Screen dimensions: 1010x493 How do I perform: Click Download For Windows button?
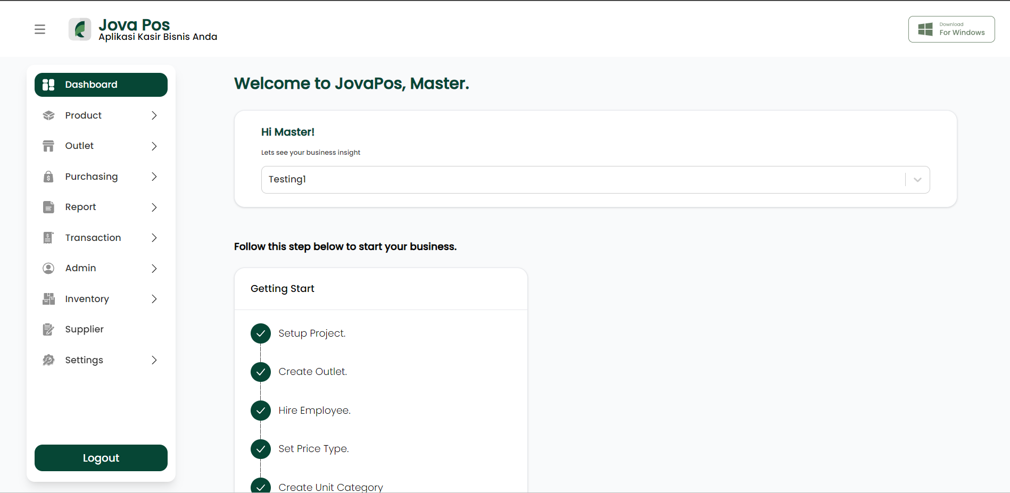(951, 29)
